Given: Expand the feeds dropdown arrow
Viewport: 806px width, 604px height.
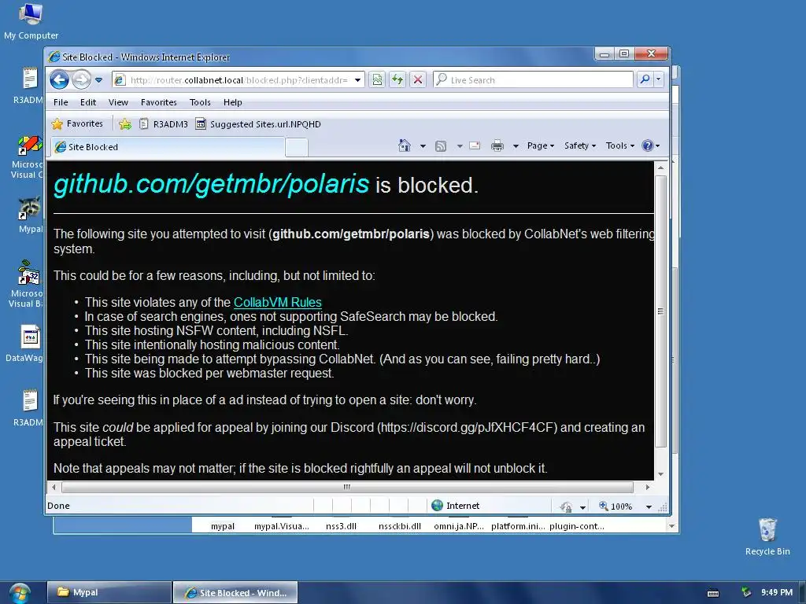Looking at the screenshot, I should coord(460,145).
